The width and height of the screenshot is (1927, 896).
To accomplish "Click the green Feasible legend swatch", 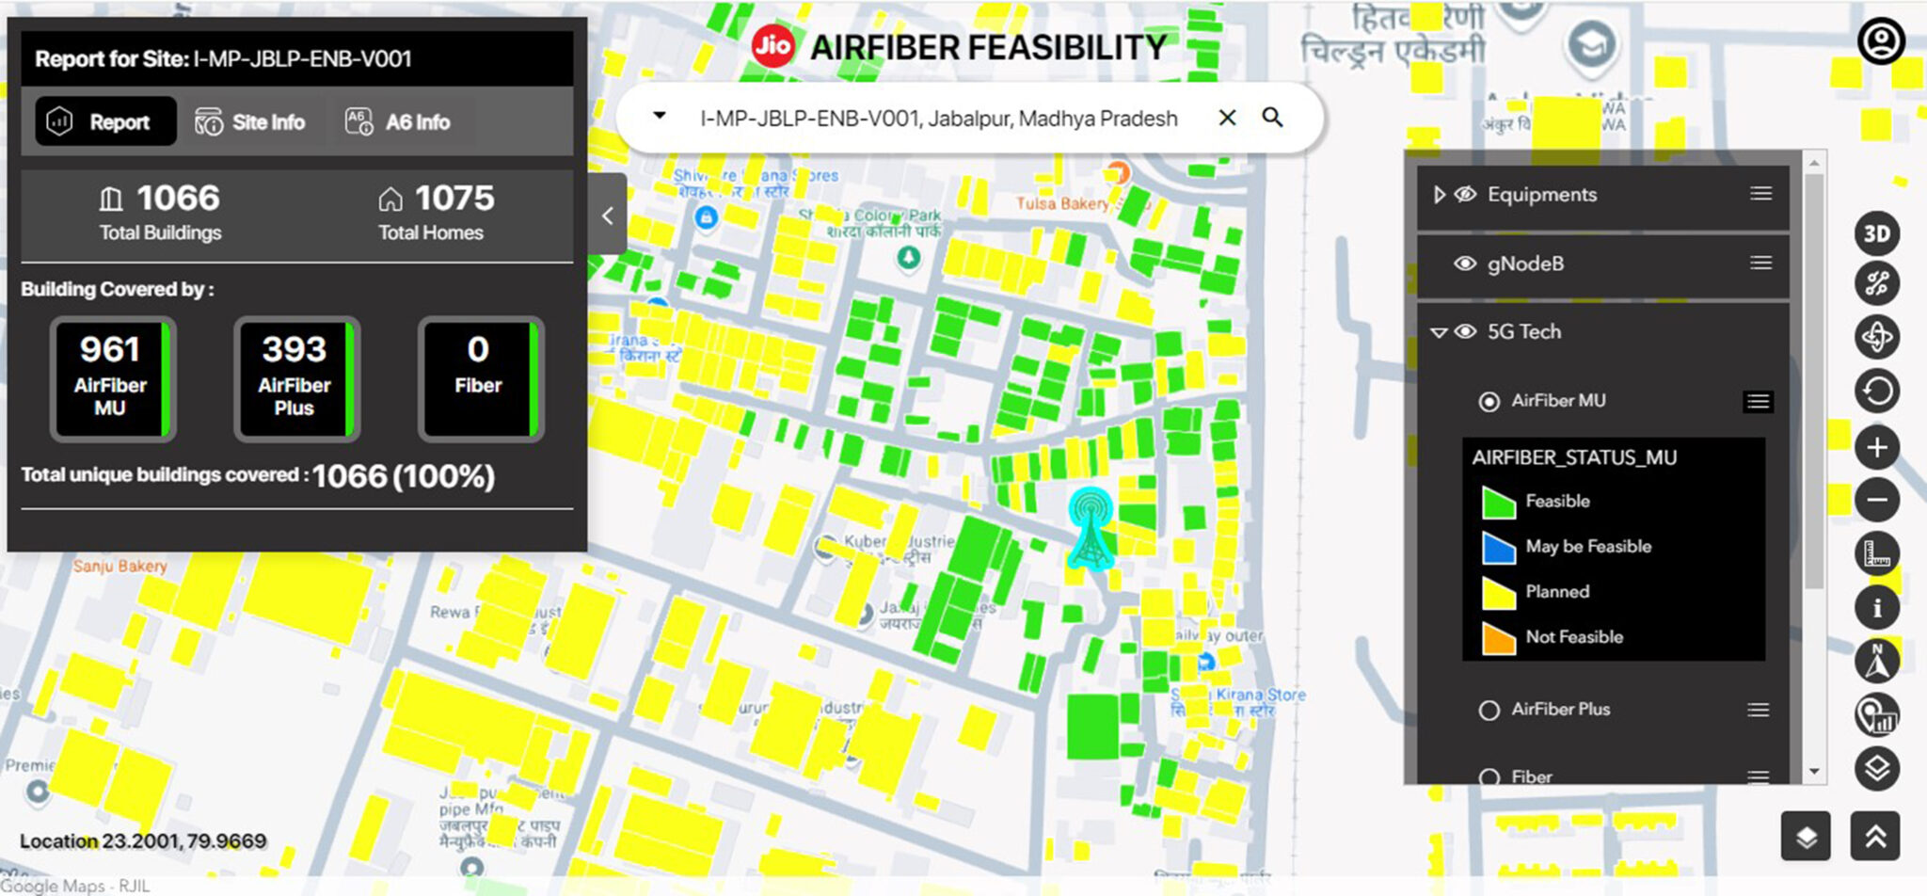I will [1497, 500].
